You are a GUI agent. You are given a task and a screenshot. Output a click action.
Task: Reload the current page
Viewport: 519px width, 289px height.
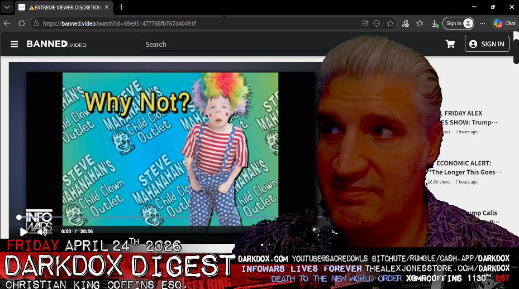tap(22, 23)
